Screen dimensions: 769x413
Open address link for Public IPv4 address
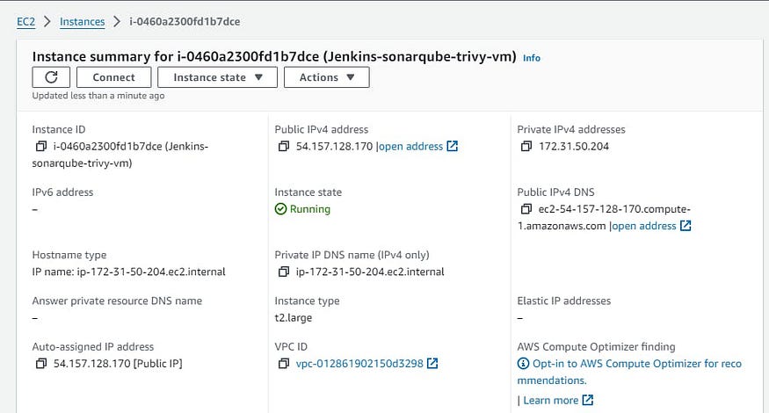[x=411, y=146]
